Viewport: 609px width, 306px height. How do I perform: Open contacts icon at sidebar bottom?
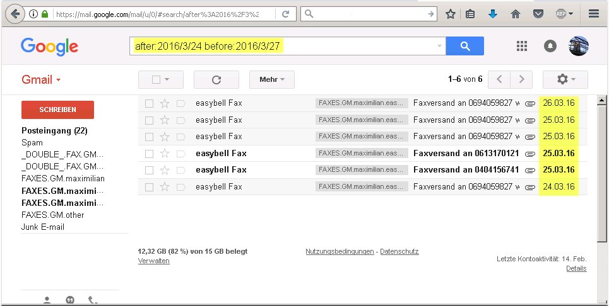pos(47,300)
